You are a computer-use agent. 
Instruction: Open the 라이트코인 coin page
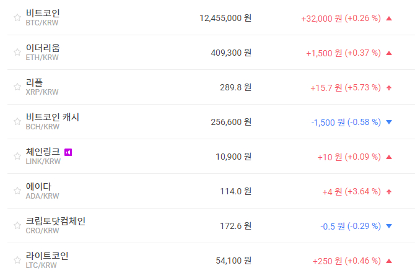click(47, 256)
